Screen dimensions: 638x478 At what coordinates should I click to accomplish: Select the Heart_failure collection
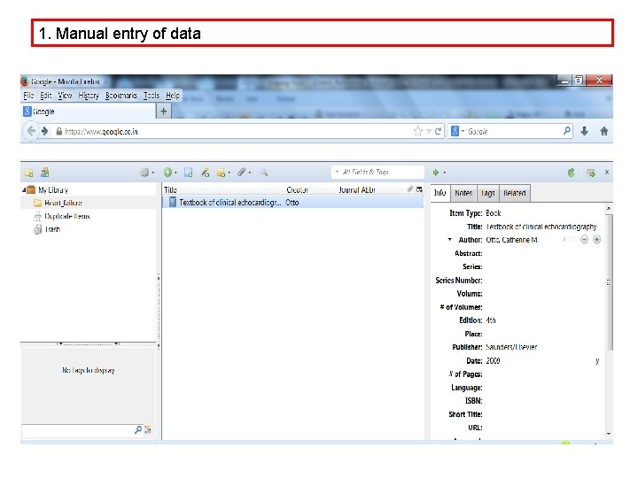(x=63, y=203)
